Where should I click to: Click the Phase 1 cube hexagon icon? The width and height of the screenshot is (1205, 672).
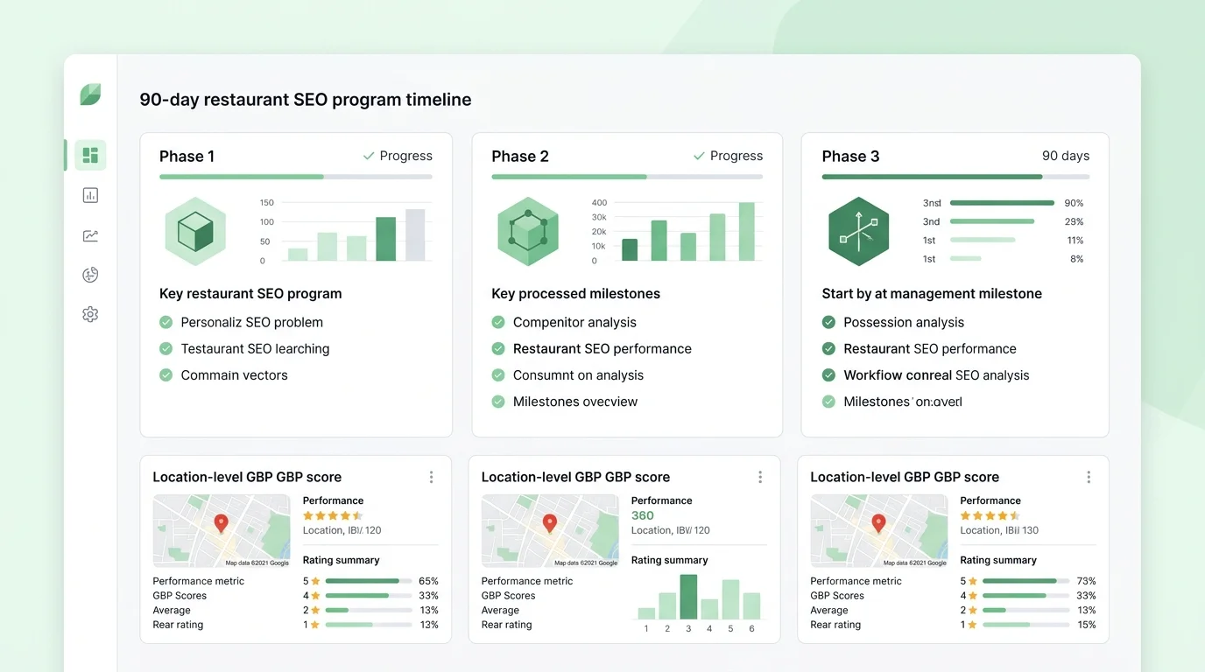195,232
